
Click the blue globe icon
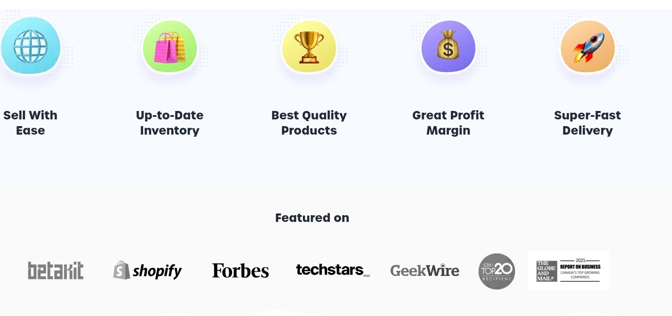(x=30, y=46)
